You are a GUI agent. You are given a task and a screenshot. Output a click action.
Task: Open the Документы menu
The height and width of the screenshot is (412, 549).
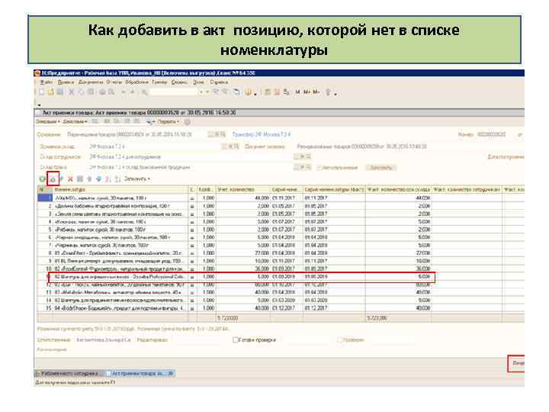(x=91, y=82)
